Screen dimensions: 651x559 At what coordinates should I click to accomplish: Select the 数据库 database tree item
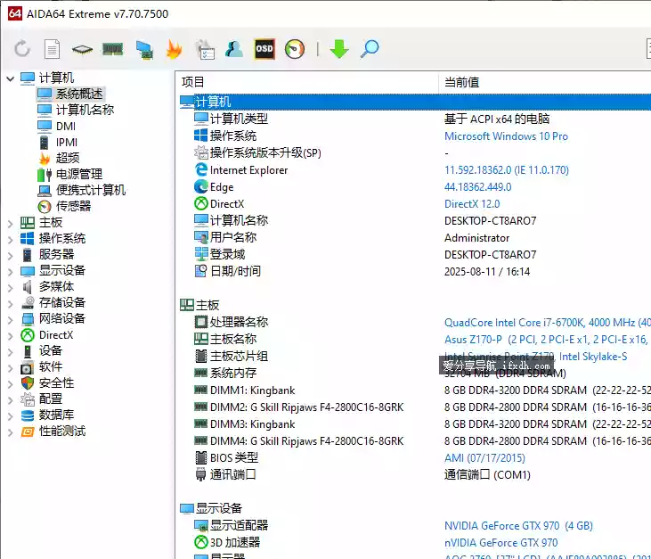47,415
